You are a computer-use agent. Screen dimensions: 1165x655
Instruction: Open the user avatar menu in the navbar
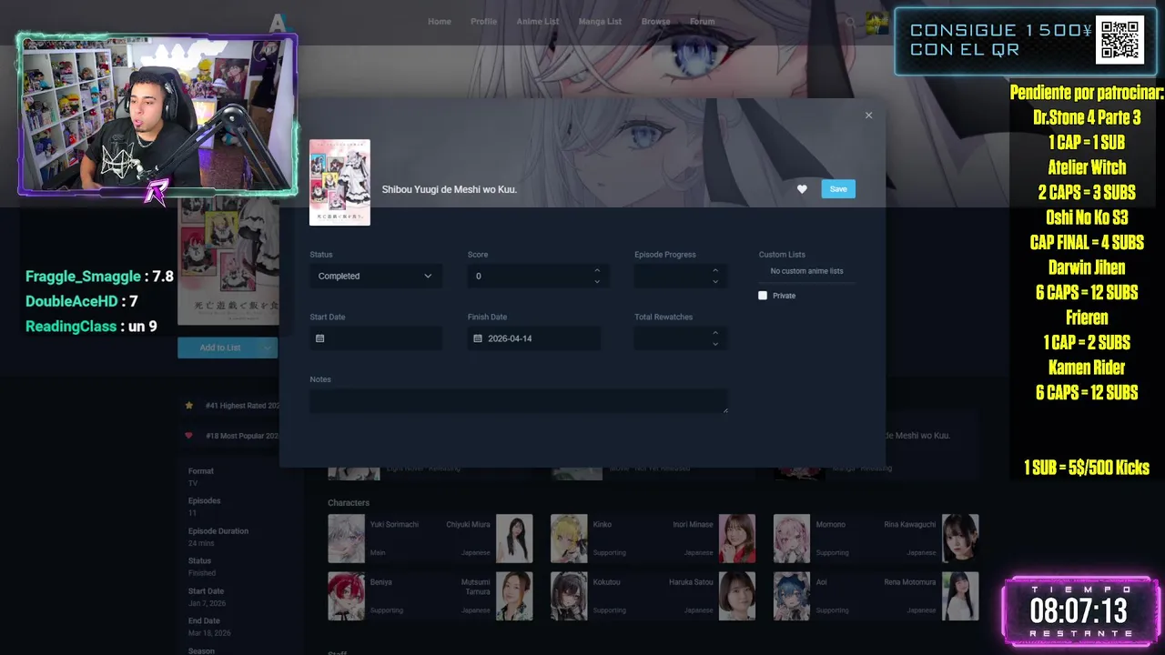coord(876,23)
